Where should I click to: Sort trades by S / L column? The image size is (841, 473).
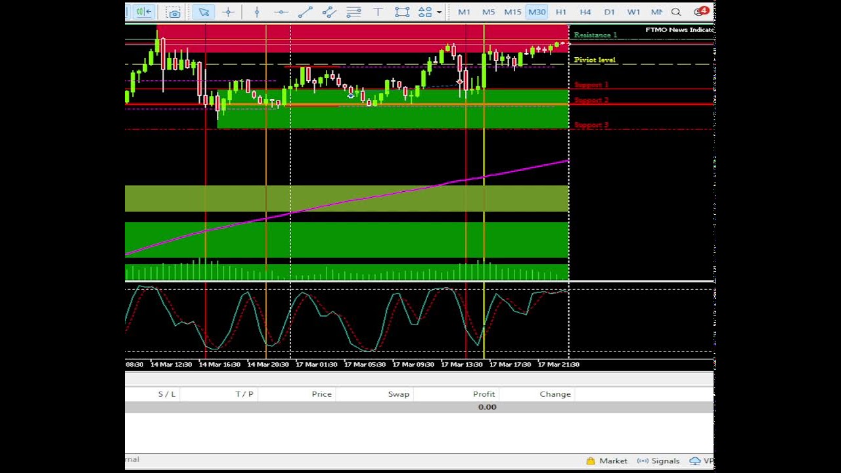tap(167, 394)
